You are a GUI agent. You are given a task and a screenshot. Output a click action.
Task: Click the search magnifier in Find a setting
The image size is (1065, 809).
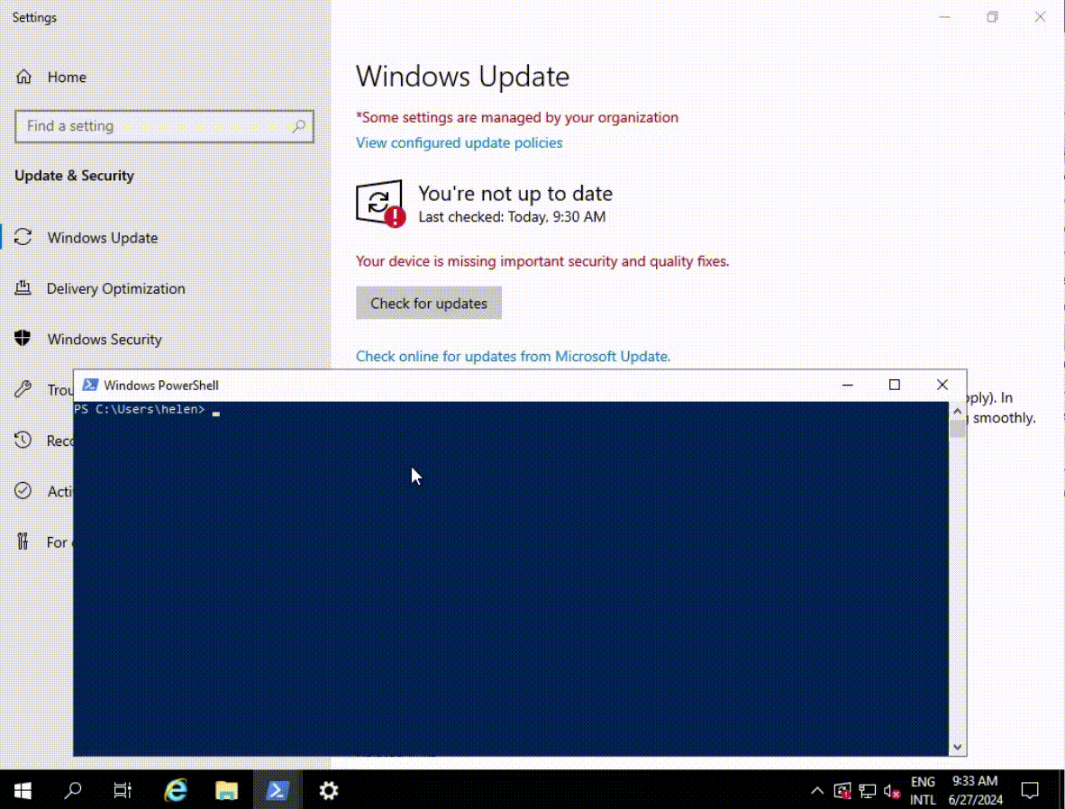(299, 126)
